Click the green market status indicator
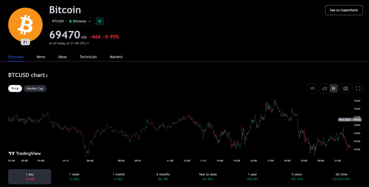Viewport: 369px width, 187px height. click(99, 21)
